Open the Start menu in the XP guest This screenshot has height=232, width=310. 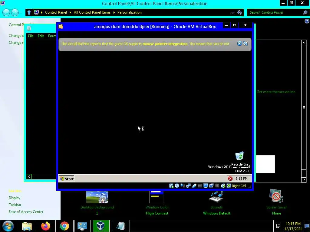pos(66,179)
